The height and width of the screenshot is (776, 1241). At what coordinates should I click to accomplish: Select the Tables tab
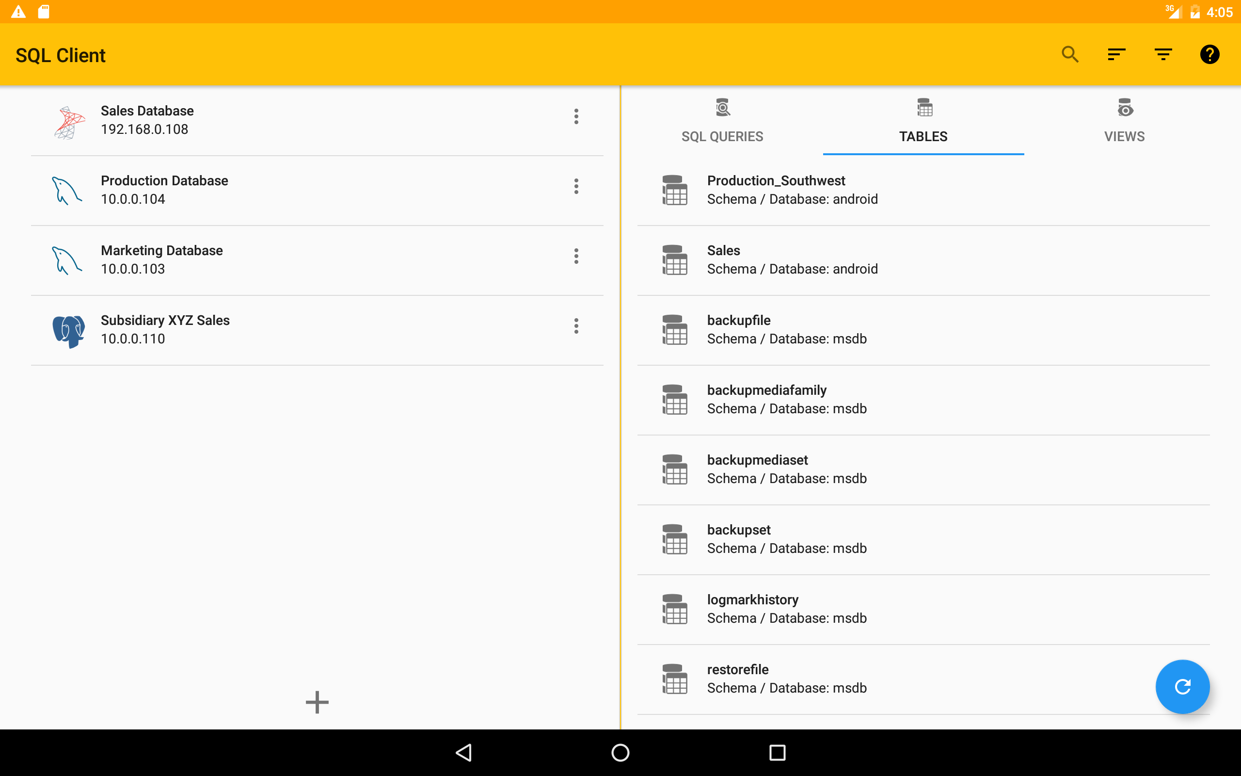click(923, 122)
